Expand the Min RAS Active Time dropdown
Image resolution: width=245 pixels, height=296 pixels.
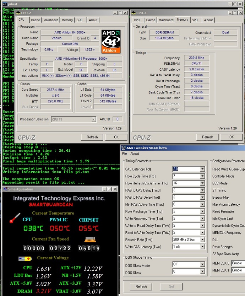[202, 204]
